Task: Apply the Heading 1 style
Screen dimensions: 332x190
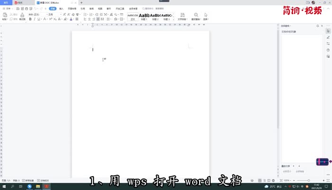Action: point(144,17)
